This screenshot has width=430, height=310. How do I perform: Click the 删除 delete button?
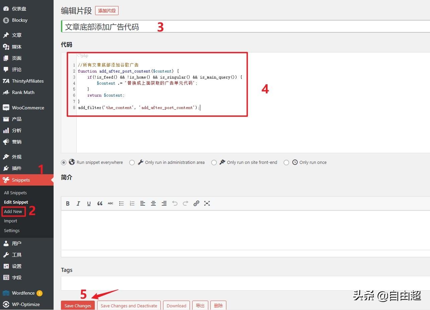click(218, 306)
